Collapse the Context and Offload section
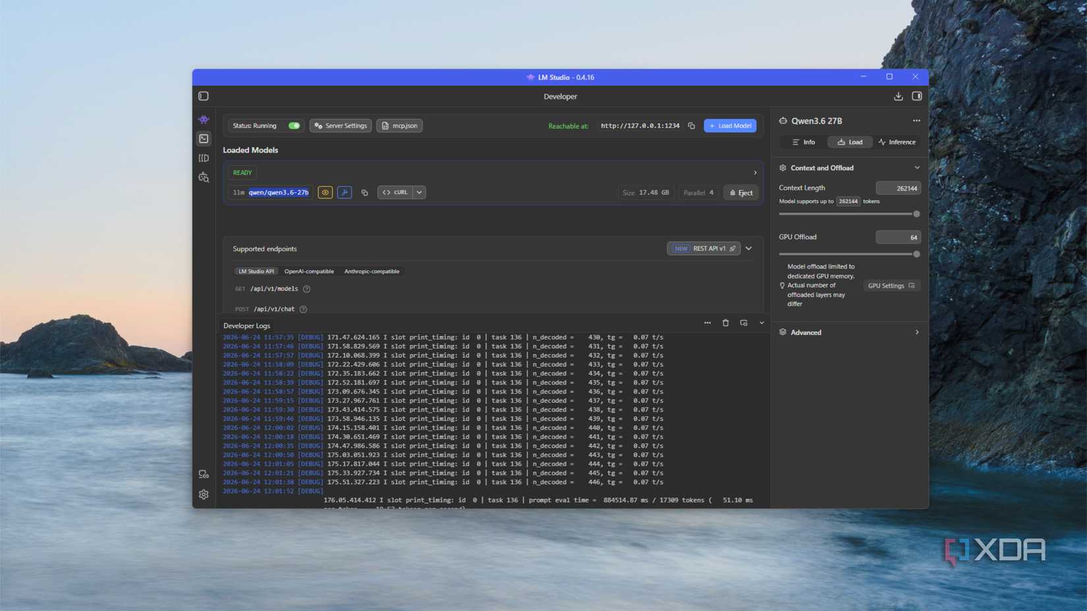The height and width of the screenshot is (611, 1087). click(x=916, y=168)
